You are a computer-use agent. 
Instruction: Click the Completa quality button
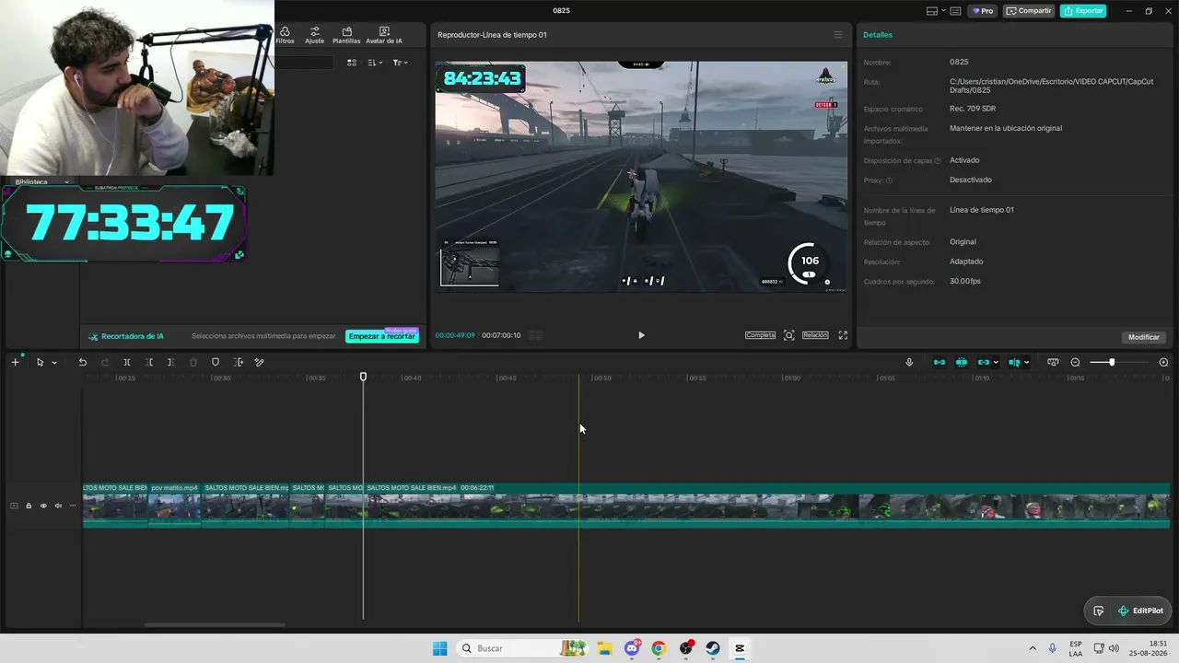(x=760, y=335)
